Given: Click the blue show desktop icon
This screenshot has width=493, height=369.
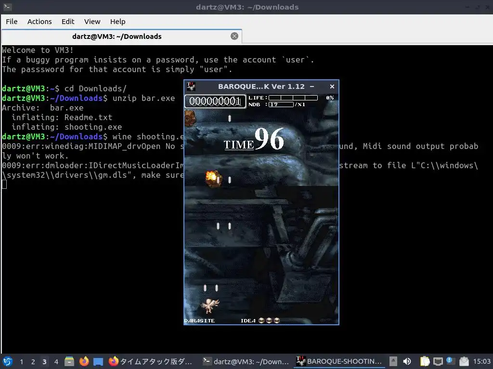Looking at the screenshot, I should [98, 362].
